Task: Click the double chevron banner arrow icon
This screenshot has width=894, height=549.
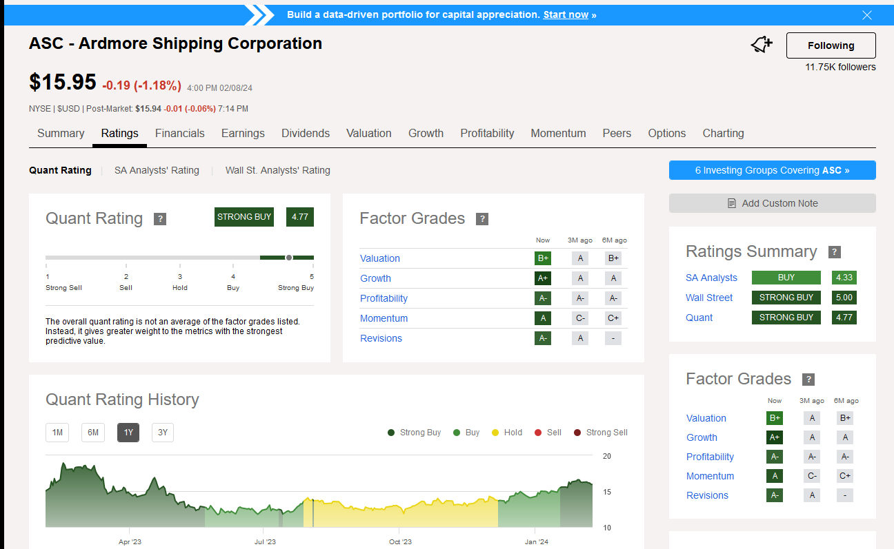Action: [259, 15]
